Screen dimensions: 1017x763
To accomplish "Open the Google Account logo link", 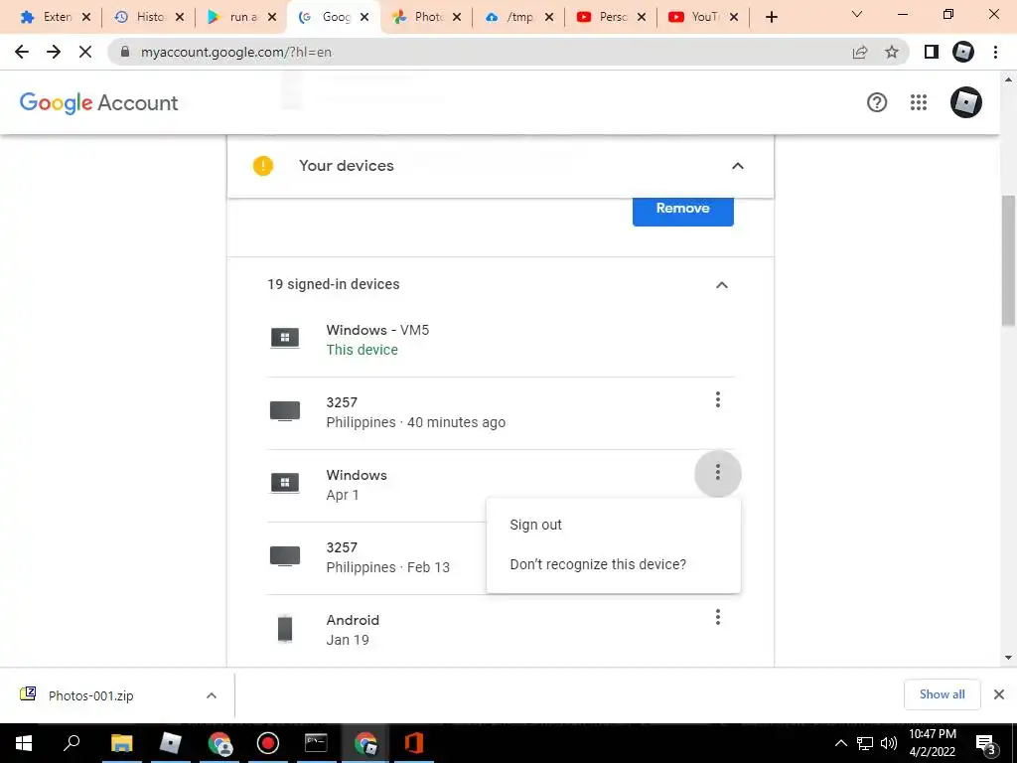I will pos(98,102).
